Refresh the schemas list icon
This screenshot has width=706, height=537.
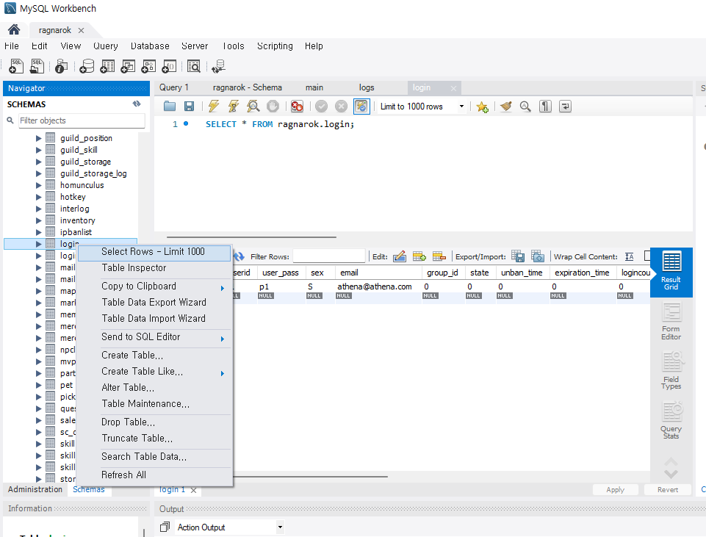137,104
